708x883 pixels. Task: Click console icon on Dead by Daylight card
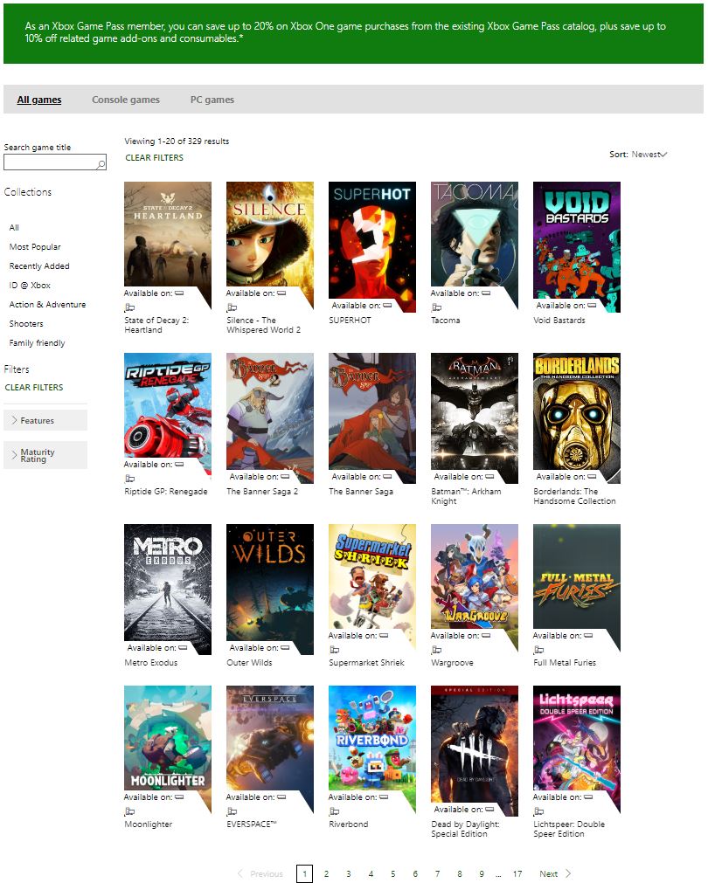[489, 810]
